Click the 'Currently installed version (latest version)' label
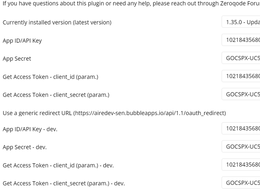The height and width of the screenshot is (195, 260). pos(57,22)
